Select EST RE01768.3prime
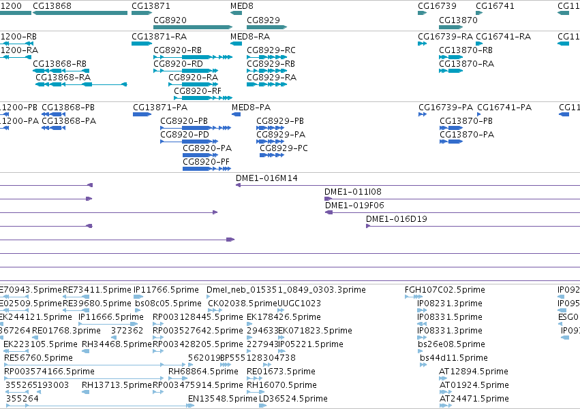 [66, 331]
